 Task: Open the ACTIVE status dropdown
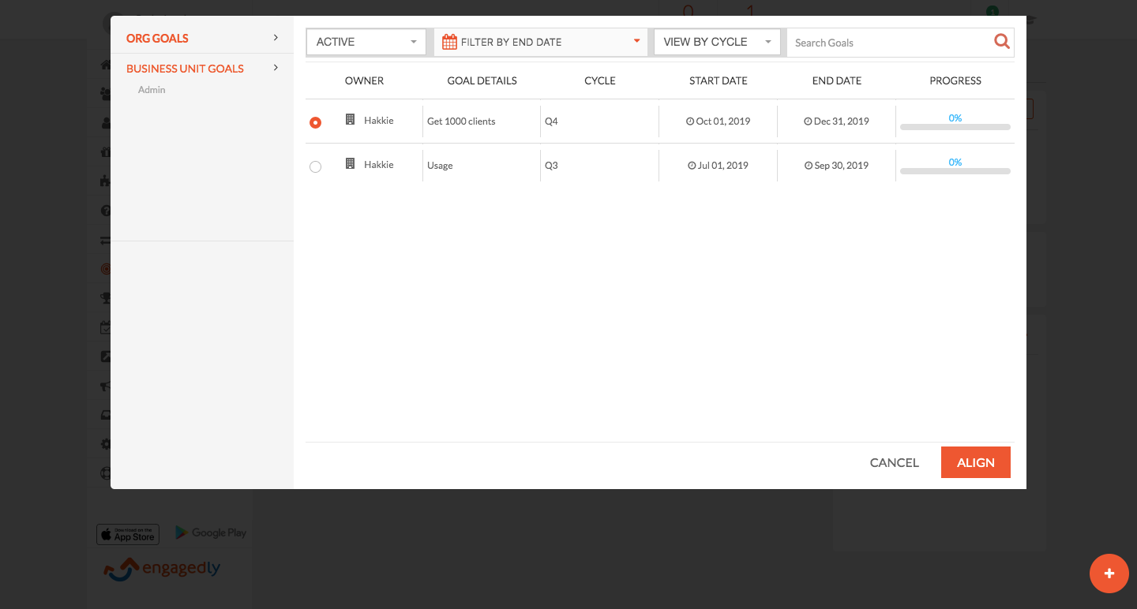click(366, 42)
